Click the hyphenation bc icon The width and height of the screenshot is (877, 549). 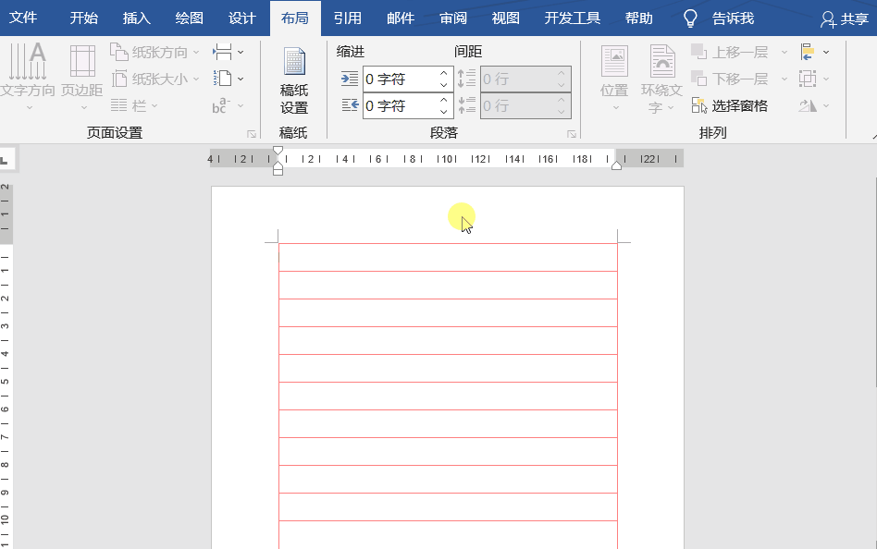222,105
